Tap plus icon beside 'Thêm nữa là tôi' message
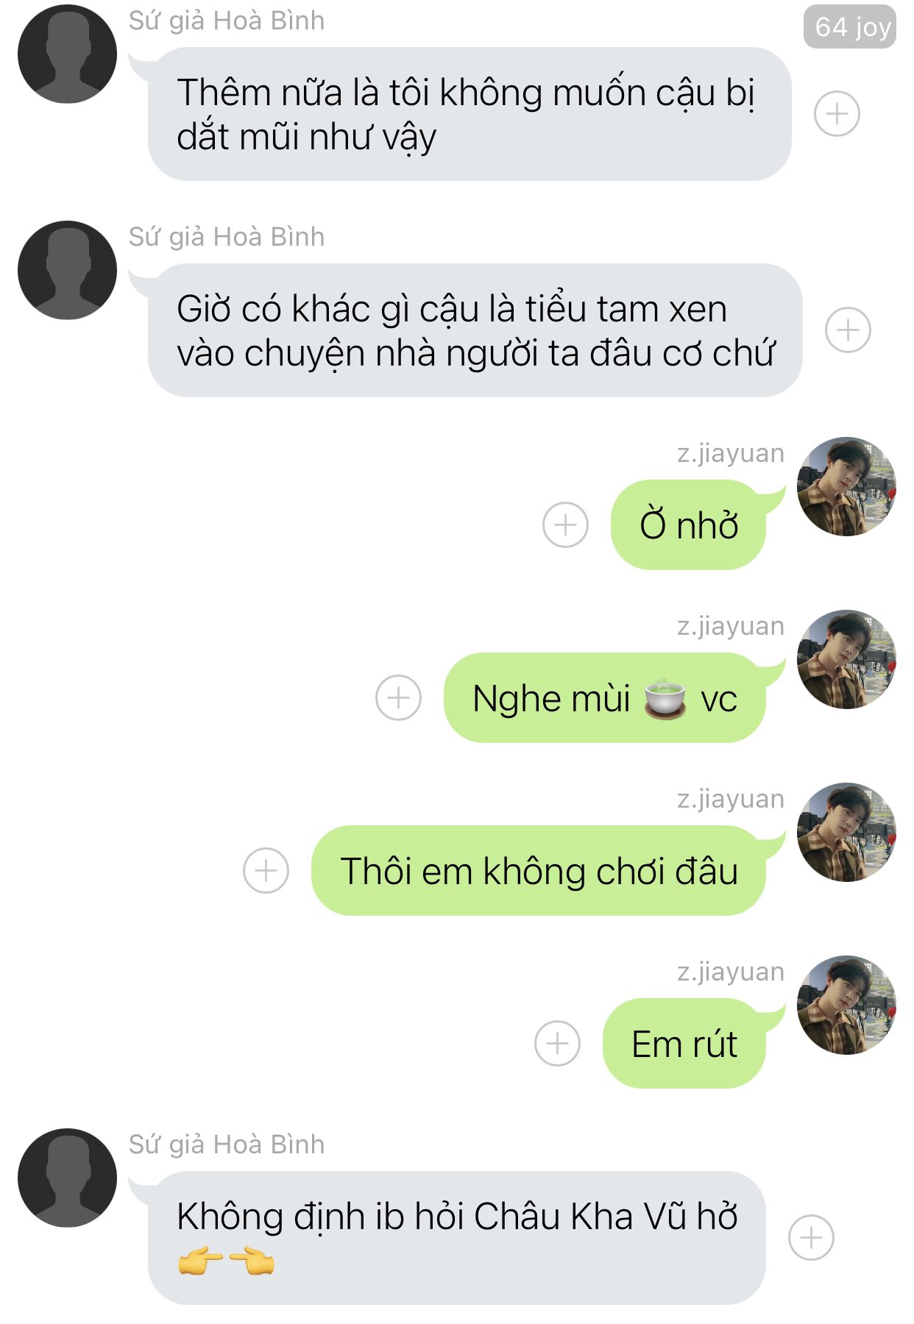Viewport: 914px width, 1324px height. coord(837,114)
